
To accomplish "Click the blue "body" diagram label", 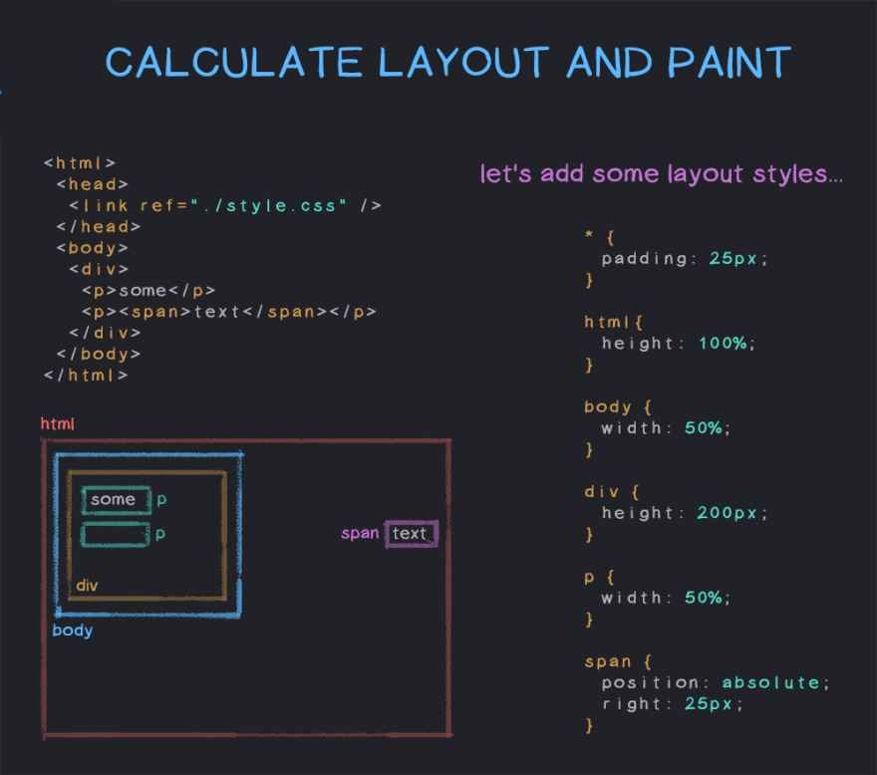I will click(73, 631).
